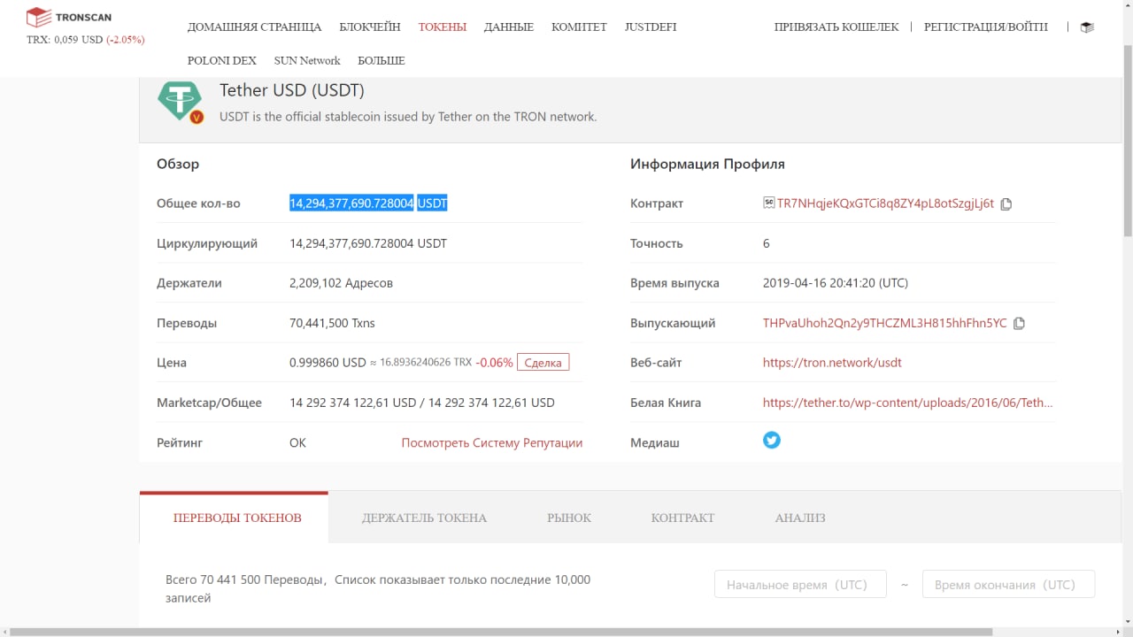
Task: Open contract address TR7NHqjeKQxGTCi8q8ZY4pL8otSzgjLj6t
Action: pos(885,203)
